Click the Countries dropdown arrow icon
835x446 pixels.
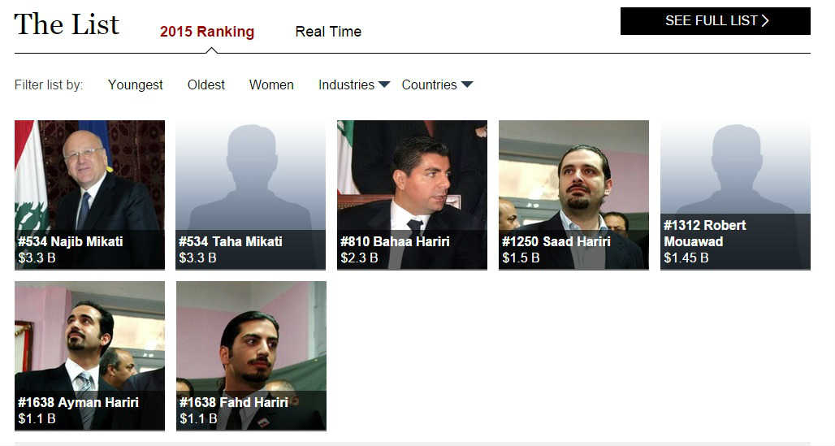(467, 84)
